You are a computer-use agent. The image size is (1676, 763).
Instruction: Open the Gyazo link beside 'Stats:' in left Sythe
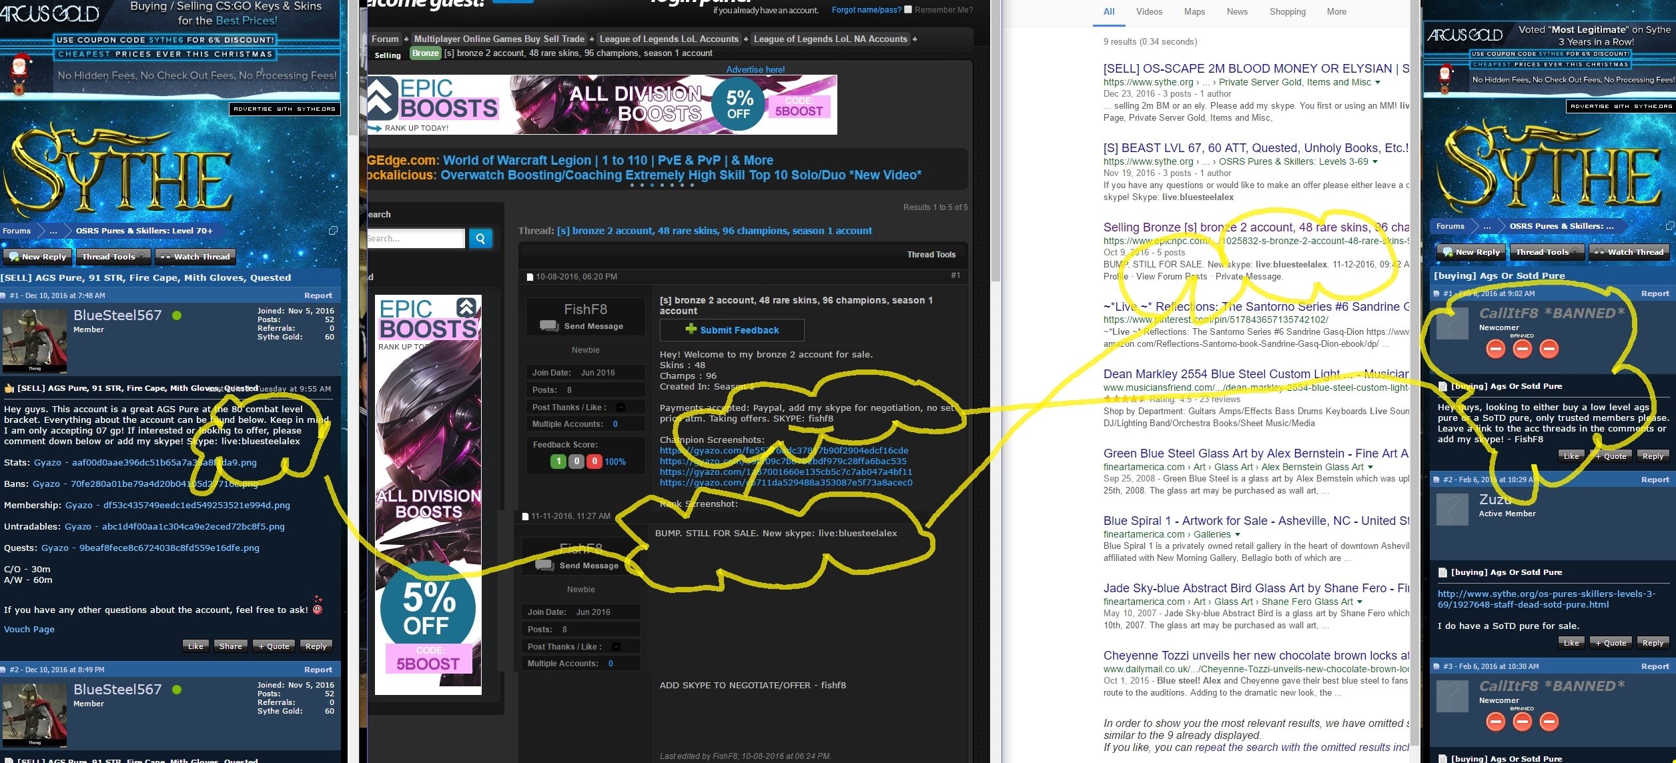tap(145, 463)
